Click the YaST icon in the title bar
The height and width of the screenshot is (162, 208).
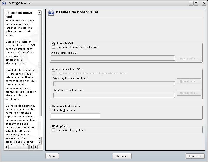(x=4, y=3)
